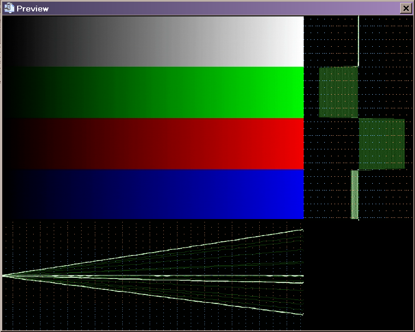Click the blue gradient bar
The image size is (415, 332).
click(x=153, y=194)
